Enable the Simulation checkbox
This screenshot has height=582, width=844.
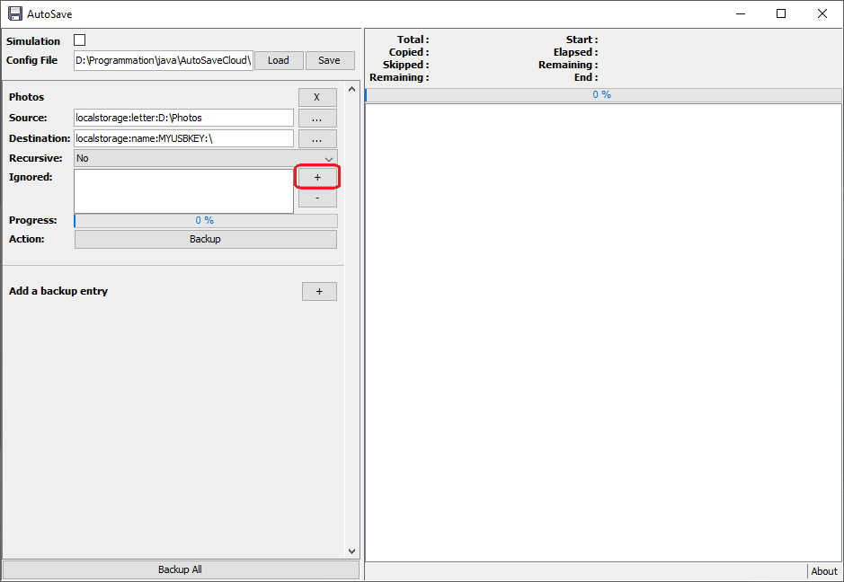coord(80,40)
